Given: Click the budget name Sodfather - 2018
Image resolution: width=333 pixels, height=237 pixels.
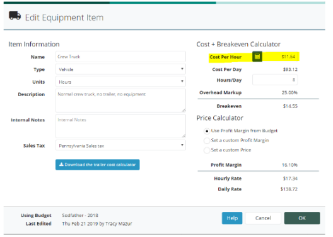Looking at the screenshot, I should coord(80,216).
